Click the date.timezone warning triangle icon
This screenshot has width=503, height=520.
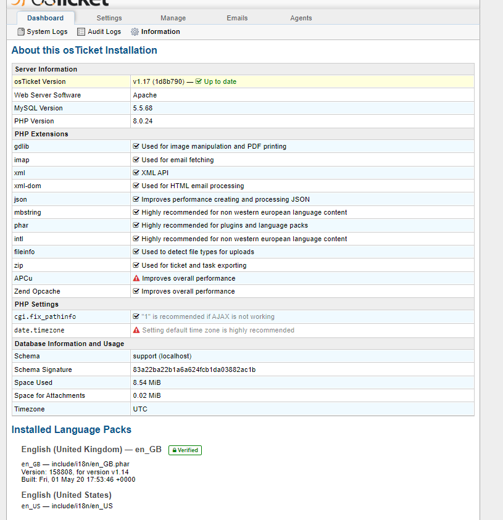click(x=136, y=330)
